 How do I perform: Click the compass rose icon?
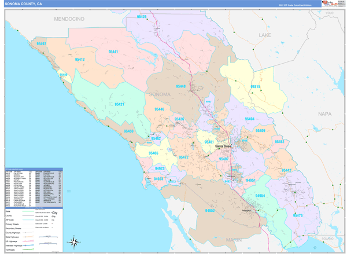74,242
